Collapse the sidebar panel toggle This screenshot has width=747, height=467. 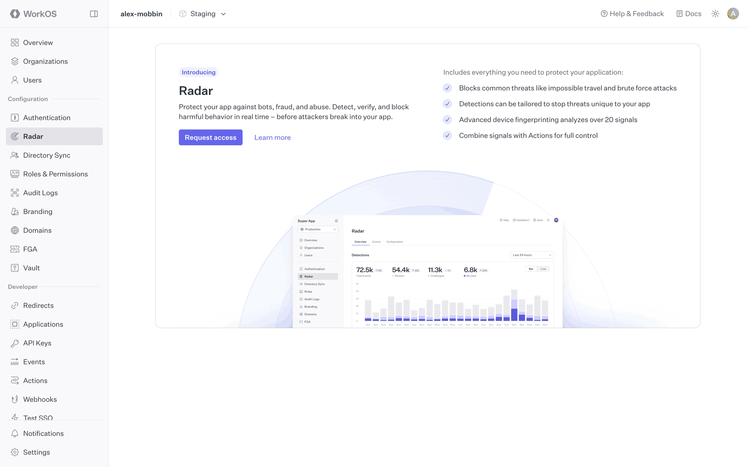94,14
